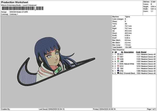Click 'Wilcom EmbroideryStudio – Level 3 Advanced' text
Viewport: 157px width, 111px height.
(x=19, y=5)
